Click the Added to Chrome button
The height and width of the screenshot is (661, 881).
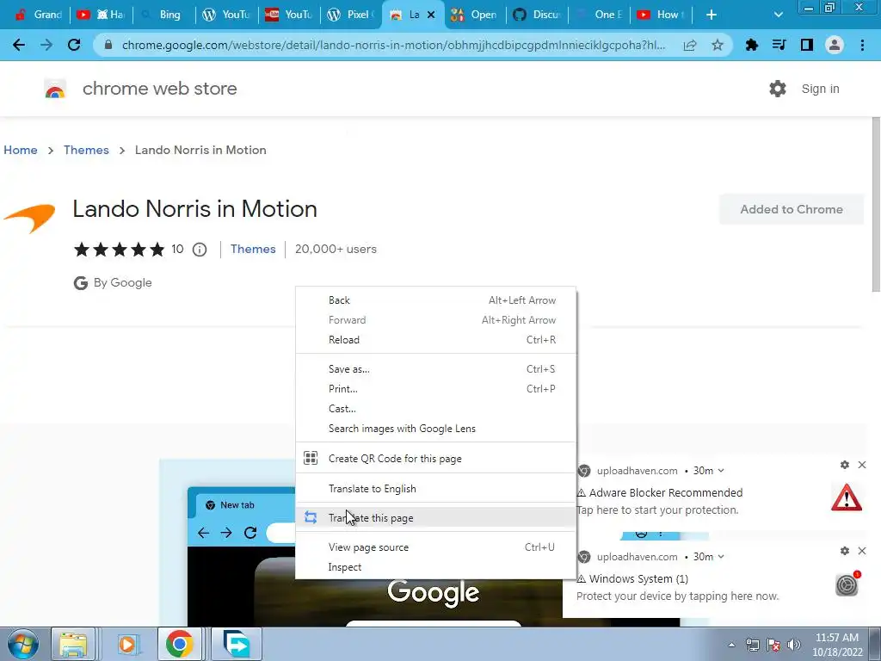point(792,209)
